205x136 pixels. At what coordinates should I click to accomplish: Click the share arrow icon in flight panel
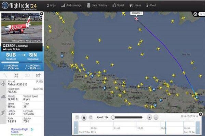38,75
